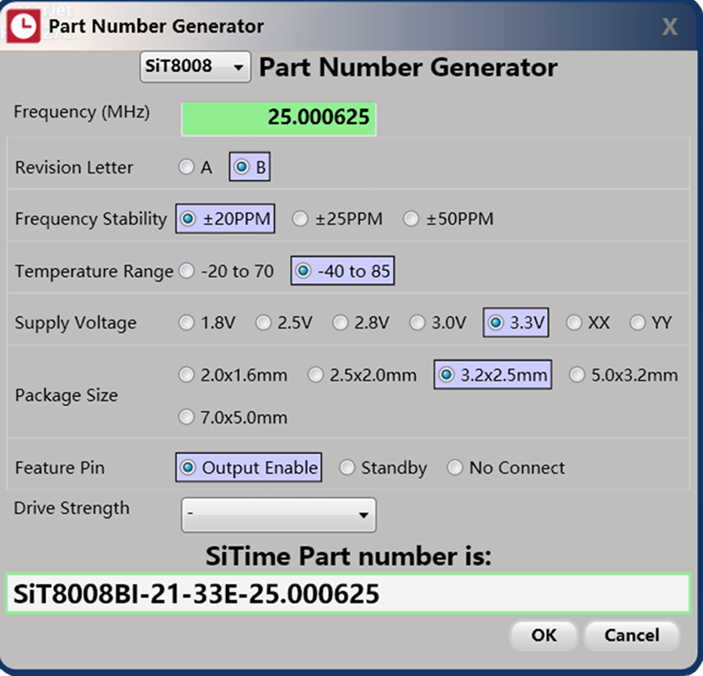Set Feature Pin to No Connect
Screen dimensions: 703x676
pyautogui.click(x=506, y=467)
